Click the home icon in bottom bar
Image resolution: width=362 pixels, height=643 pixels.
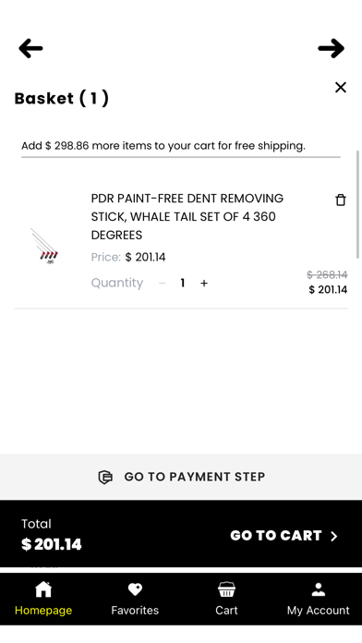(x=43, y=589)
